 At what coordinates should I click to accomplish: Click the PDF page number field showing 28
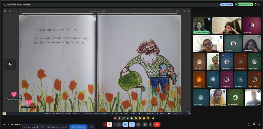tap(10, 11)
